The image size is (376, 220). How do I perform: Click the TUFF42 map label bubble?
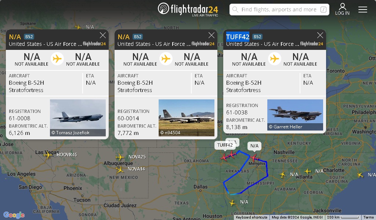[225, 145]
